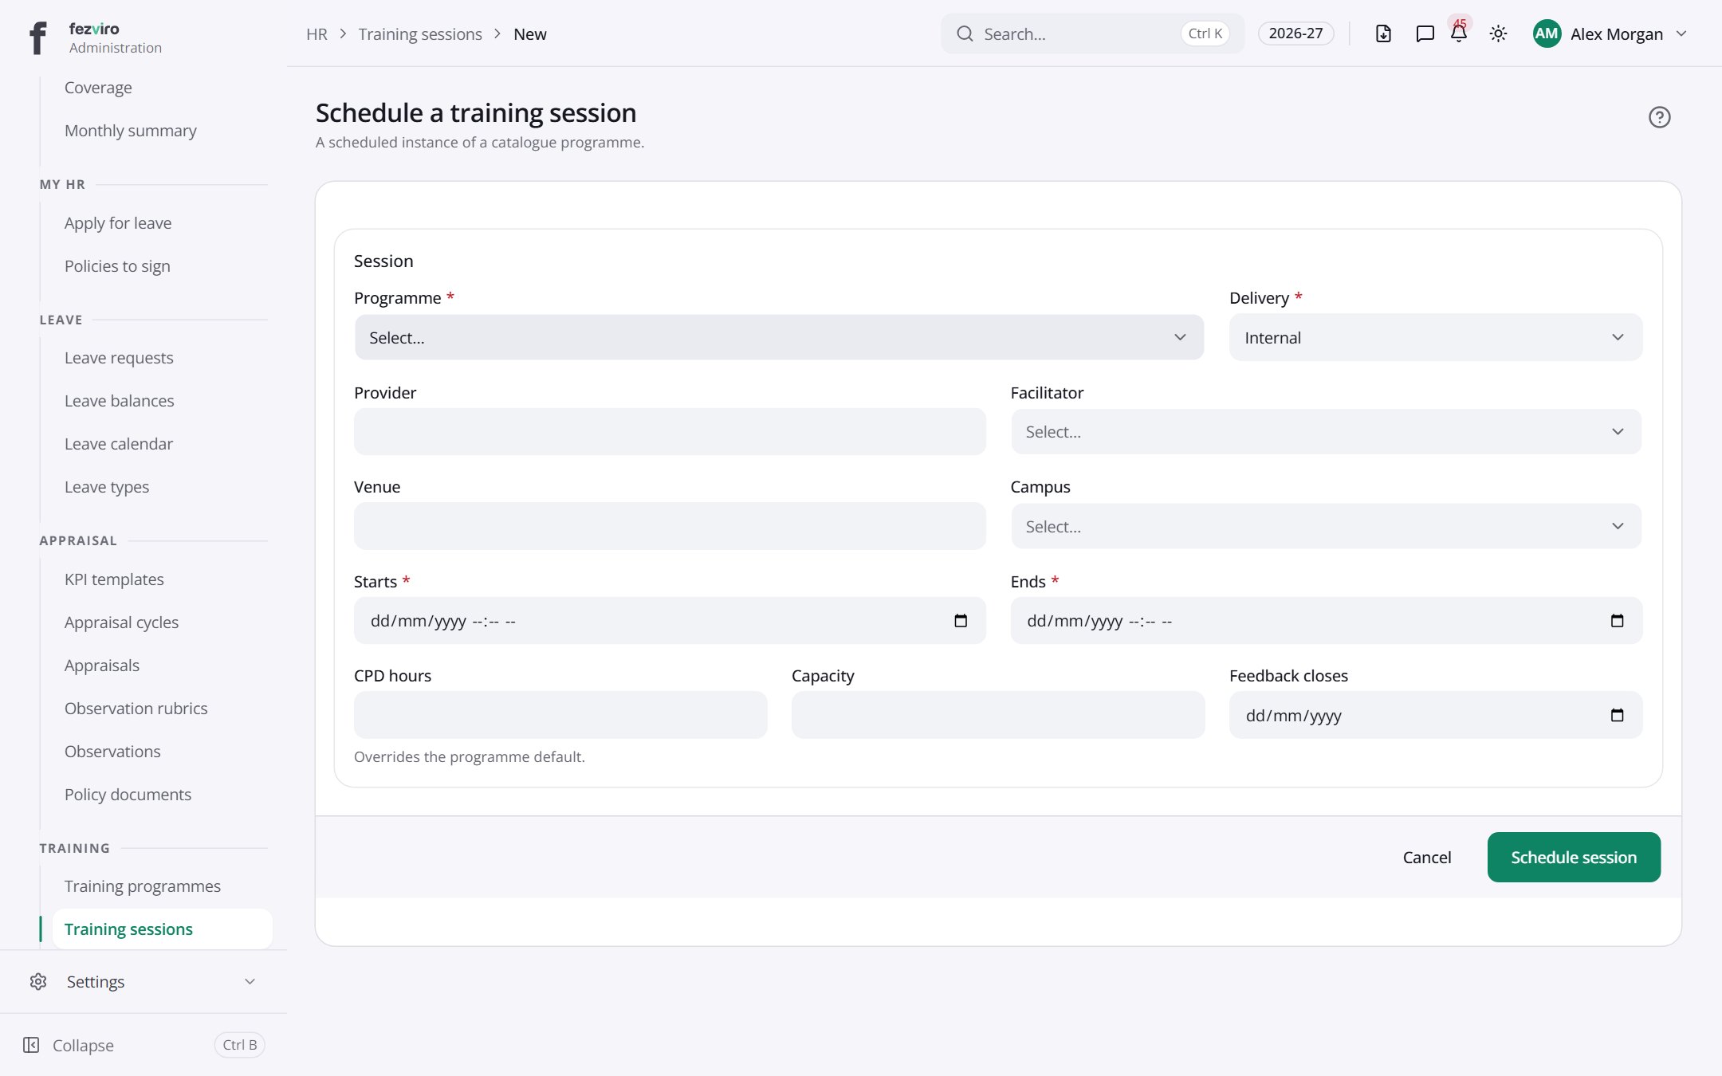Open the Starts field calendar picker icon
Image resolution: width=1722 pixels, height=1076 pixels.
point(961,621)
